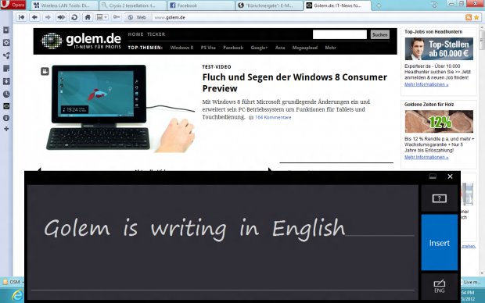Open the OSM folder taskbar item
Viewport: 485px width, 303px height.
[x=13, y=282]
